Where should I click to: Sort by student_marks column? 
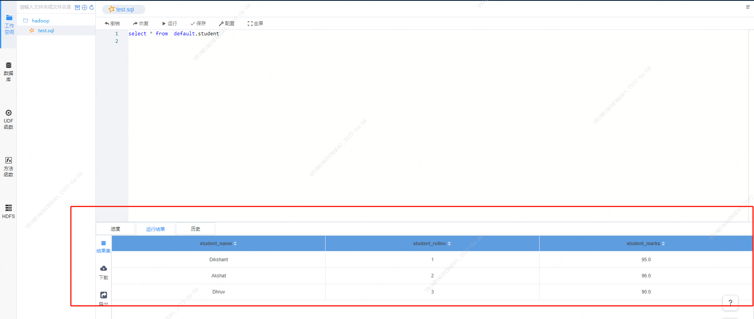[663, 244]
